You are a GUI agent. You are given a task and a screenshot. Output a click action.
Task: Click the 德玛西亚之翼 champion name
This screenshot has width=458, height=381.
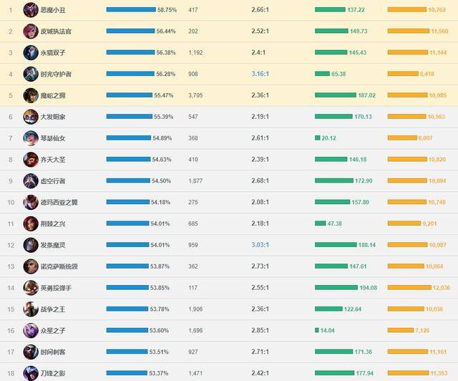[59, 203]
